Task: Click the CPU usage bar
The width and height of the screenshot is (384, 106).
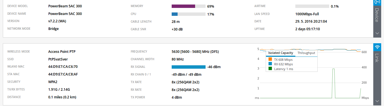Action: (189, 14)
